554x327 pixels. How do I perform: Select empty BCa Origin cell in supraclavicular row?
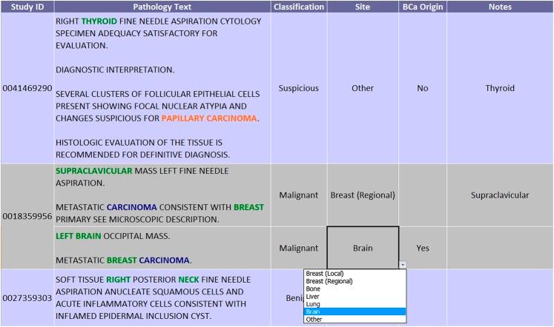(423, 195)
